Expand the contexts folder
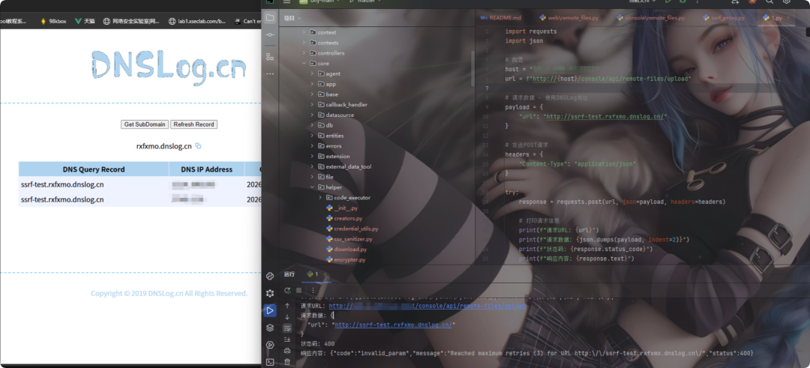 click(x=304, y=43)
